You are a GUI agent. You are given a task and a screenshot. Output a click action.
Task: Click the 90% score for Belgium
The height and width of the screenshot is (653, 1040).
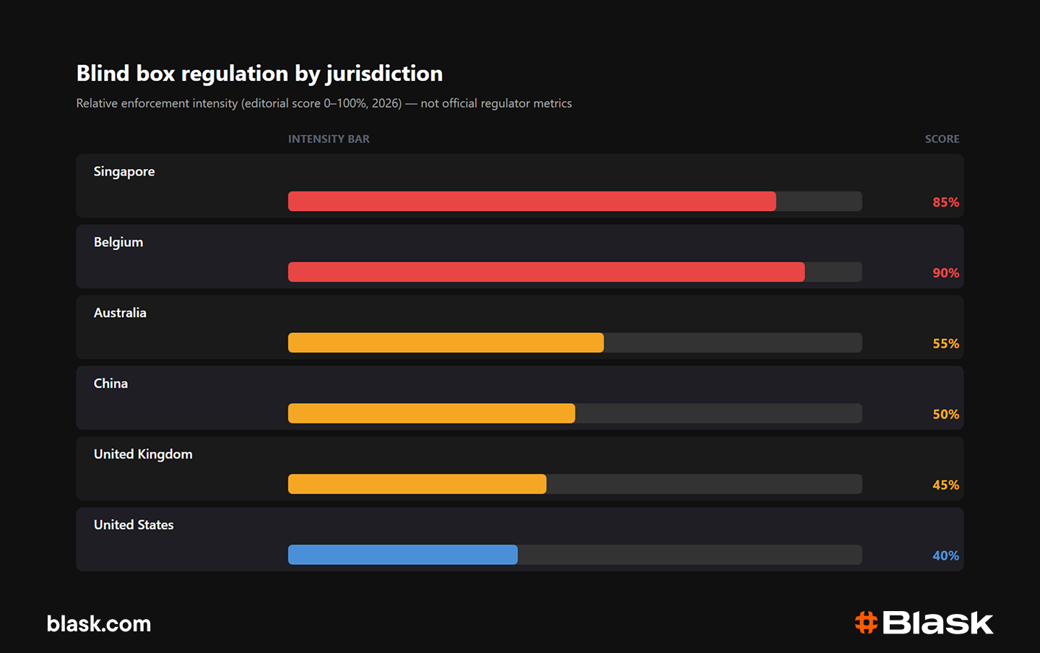(x=945, y=273)
